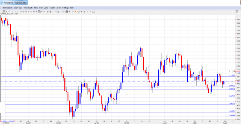Click the orange X delete icon
This screenshot has height=135, width=241.
(x=76, y=11)
